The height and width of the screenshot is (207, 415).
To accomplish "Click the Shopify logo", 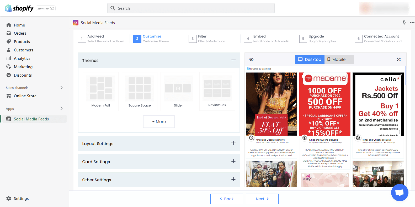I will pos(19,8).
